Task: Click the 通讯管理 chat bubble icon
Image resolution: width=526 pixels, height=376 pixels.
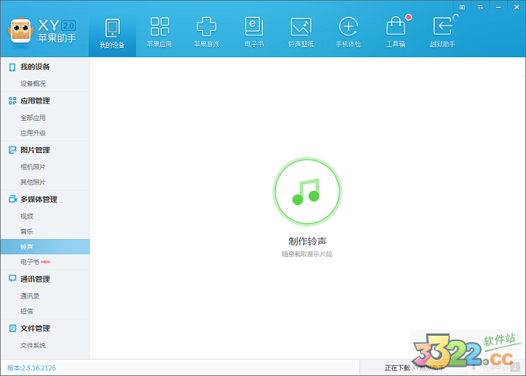Action: click(12, 279)
